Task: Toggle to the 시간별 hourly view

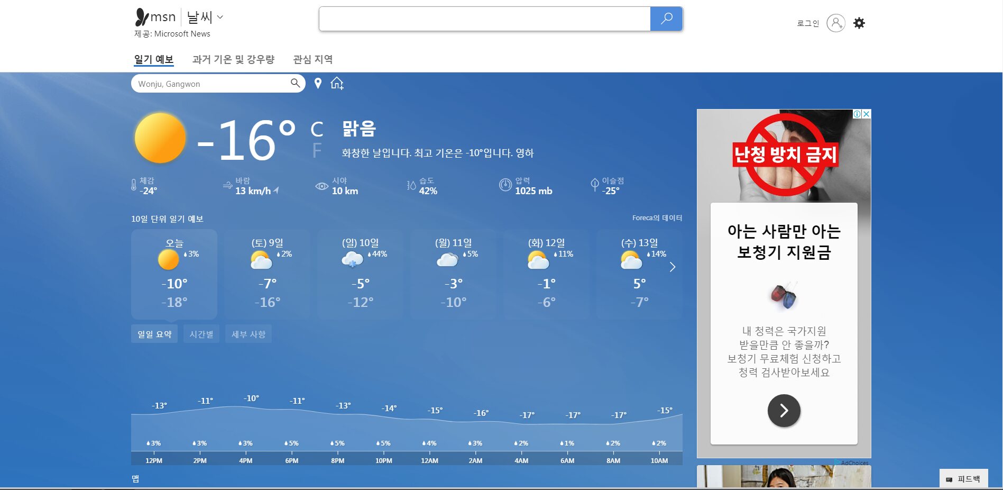Action: (x=201, y=334)
